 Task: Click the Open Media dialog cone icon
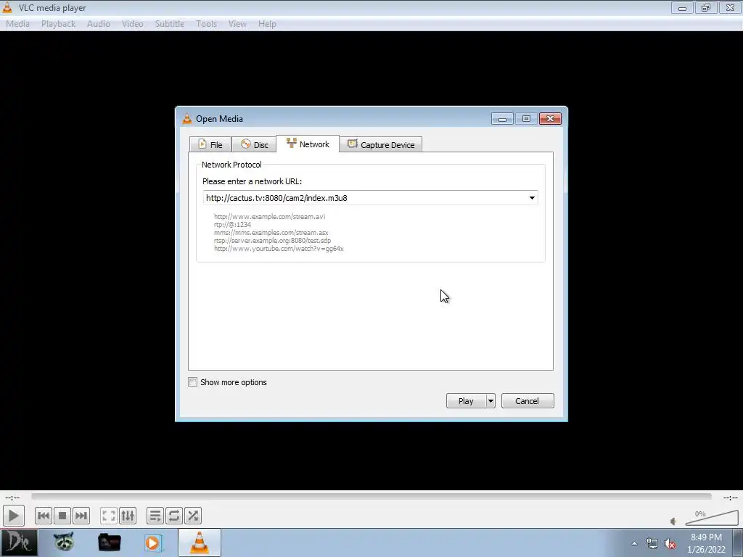[187, 118]
